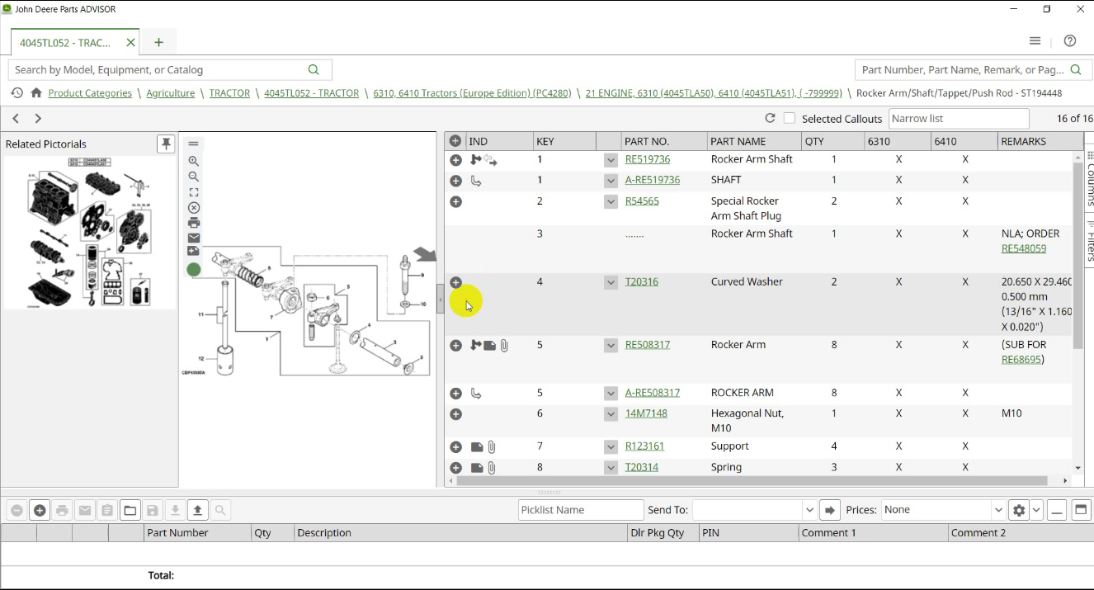Go to Product Categories in the breadcrumb
1094x590 pixels.
click(90, 93)
